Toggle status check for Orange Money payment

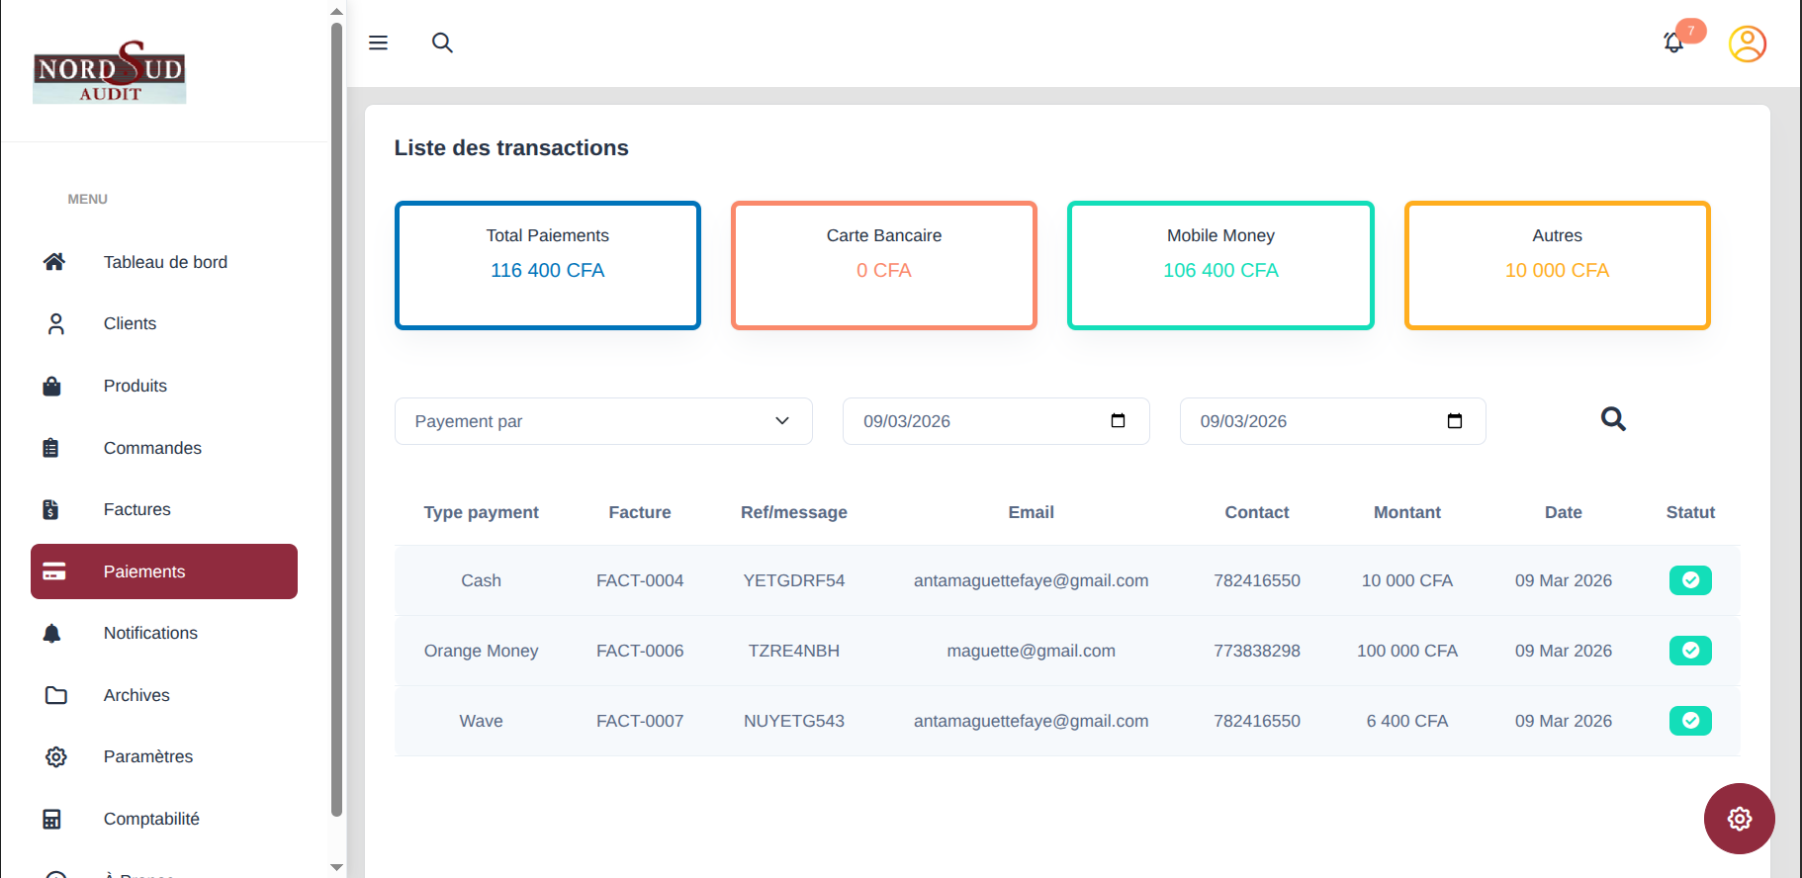coord(1690,651)
